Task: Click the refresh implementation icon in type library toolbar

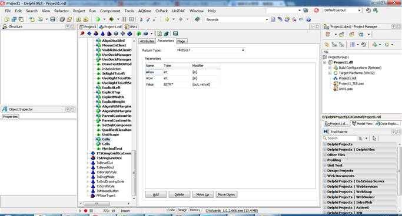Action: (159, 33)
